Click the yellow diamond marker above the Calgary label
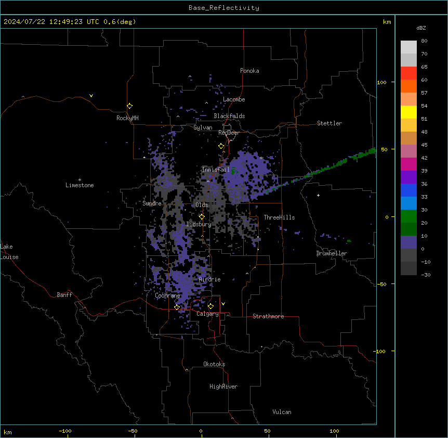The image size is (448, 438). pyautogui.click(x=210, y=306)
